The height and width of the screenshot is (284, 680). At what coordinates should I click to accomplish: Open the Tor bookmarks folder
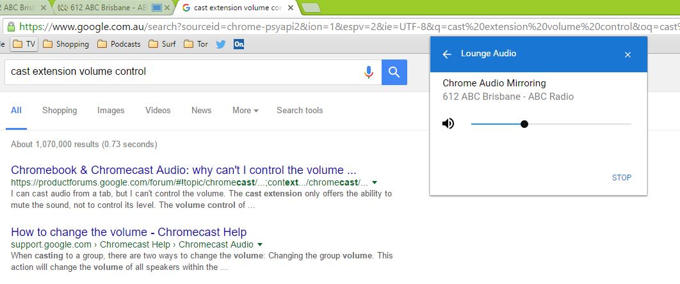[196, 44]
